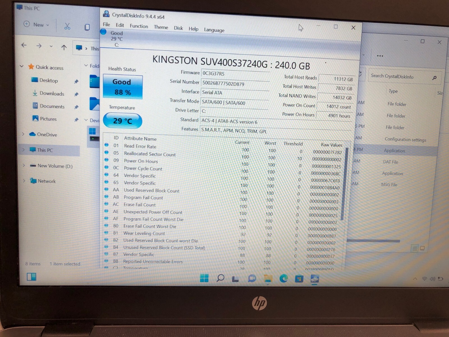
Task: Open the Disk menu
Action: click(x=178, y=28)
